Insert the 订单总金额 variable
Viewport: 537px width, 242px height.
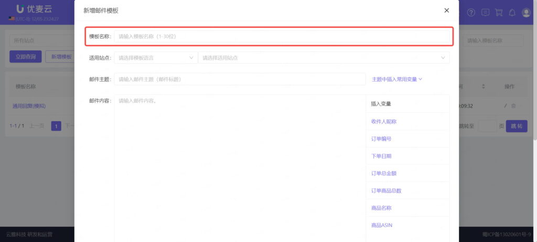[383, 173]
